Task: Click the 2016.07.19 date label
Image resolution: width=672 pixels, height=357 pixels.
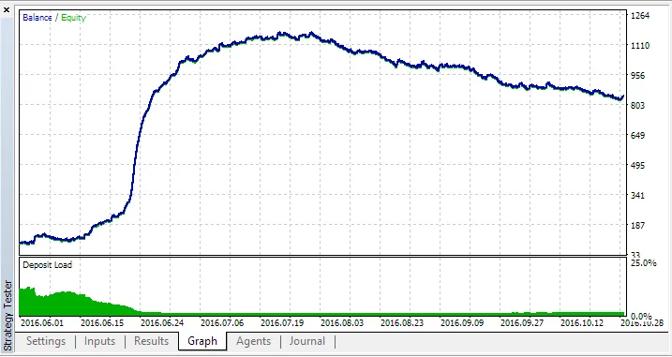Action: [282, 322]
